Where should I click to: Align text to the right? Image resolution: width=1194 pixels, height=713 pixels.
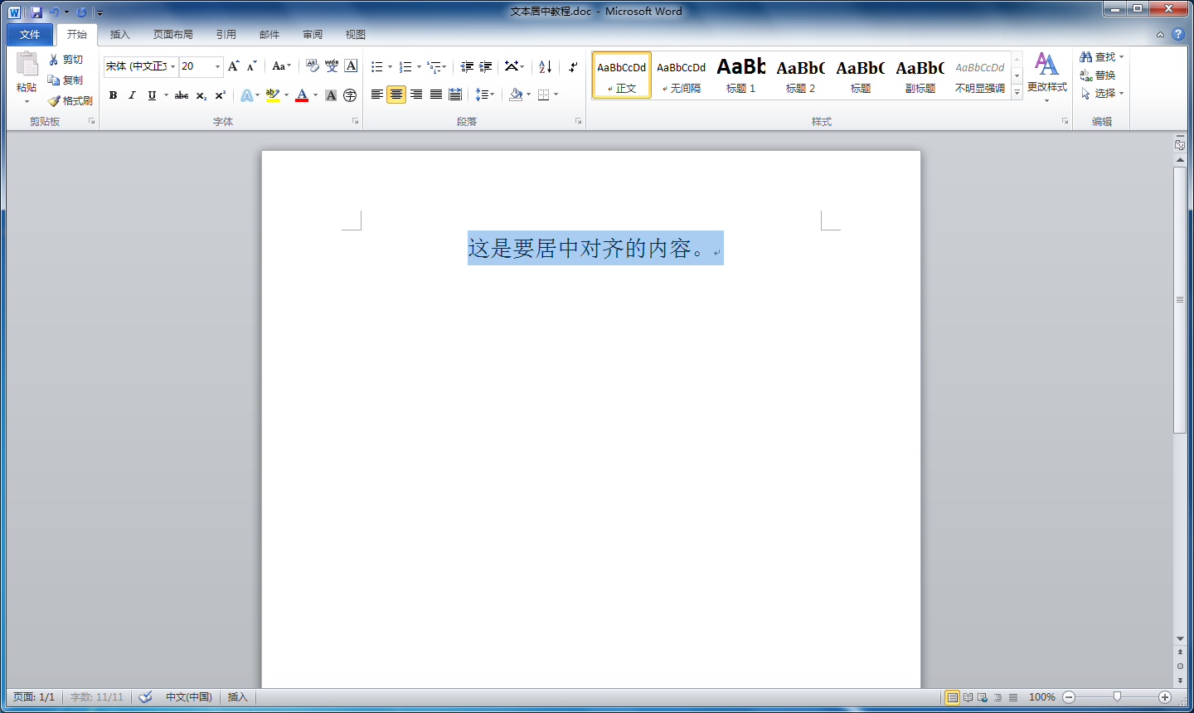[x=416, y=95]
